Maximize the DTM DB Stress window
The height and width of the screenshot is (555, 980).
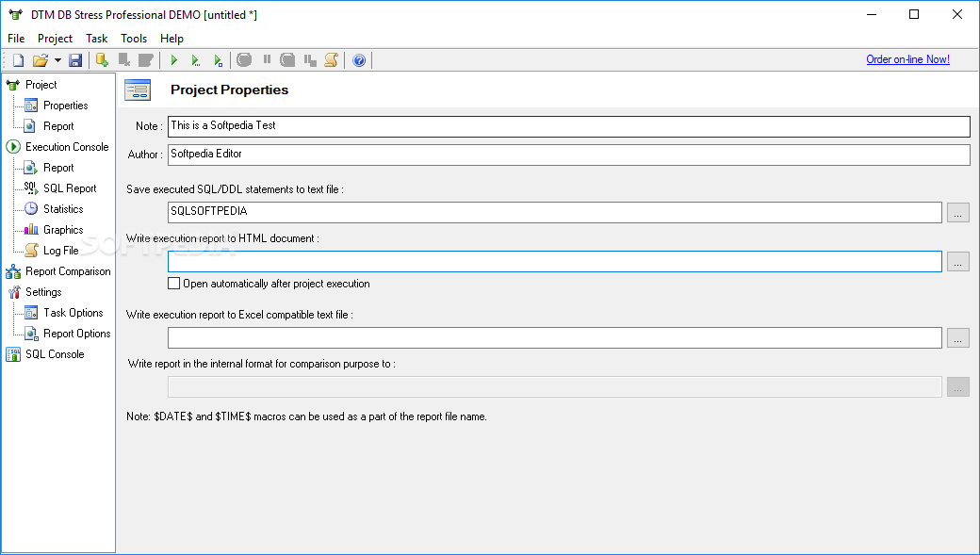coord(914,14)
